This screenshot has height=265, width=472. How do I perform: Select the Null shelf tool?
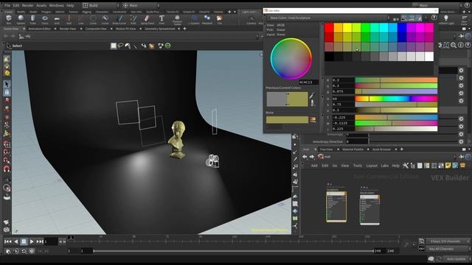(69, 20)
